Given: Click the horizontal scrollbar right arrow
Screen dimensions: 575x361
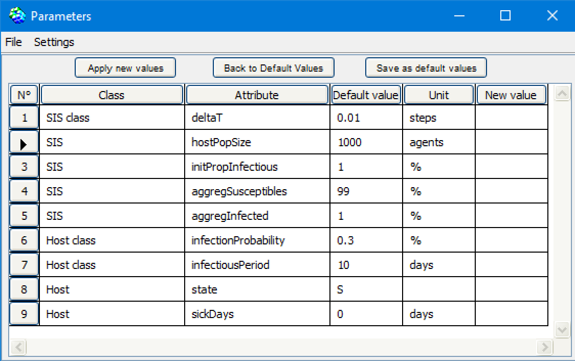Looking at the screenshot, I should 545,348.
